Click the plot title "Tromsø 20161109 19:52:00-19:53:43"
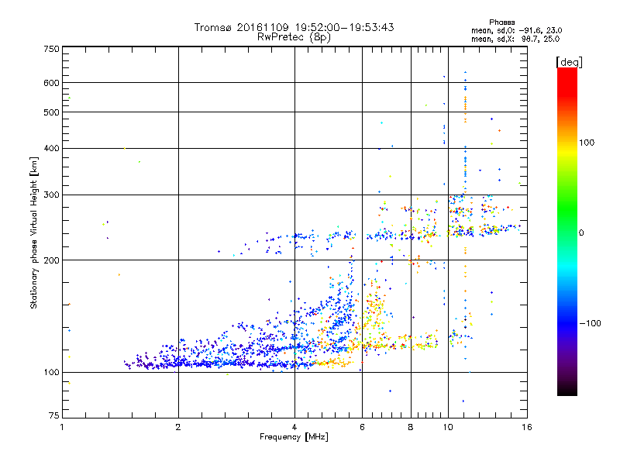The height and width of the screenshot is (465, 620). pos(294,27)
